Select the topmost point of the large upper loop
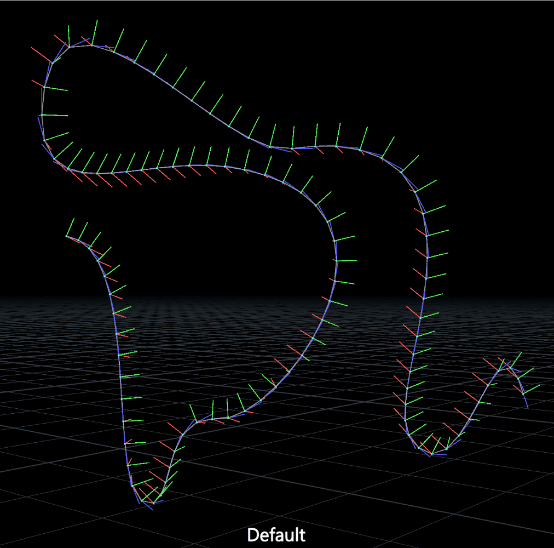Viewport: 554px width, 548px height. [x=90, y=45]
